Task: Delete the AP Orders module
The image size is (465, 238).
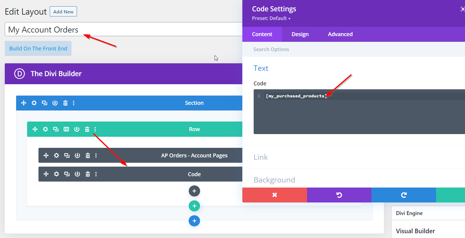Action: (x=88, y=156)
